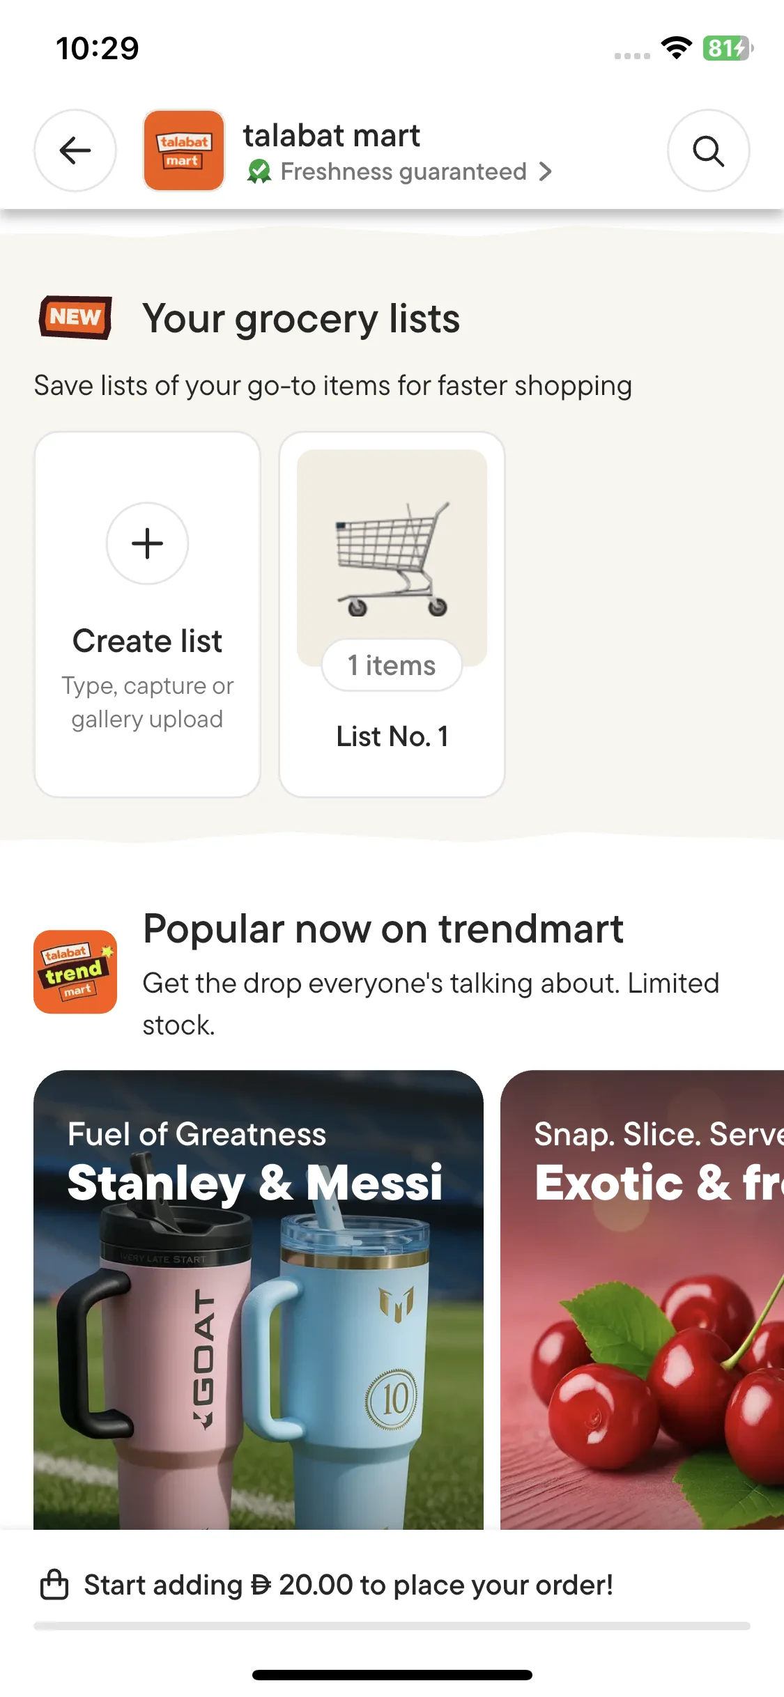Tap the Popular now on trendmart heading
Screen dimensions: 784x1697
383,929
